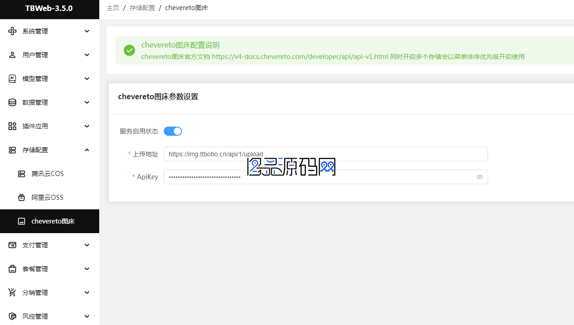Screen dimensions: 574x325
Task: Click the 风控管理 shield icon
Action: [12, 316]
